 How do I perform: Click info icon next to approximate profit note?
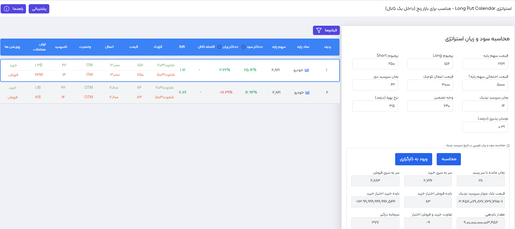(x=508, y=146)
